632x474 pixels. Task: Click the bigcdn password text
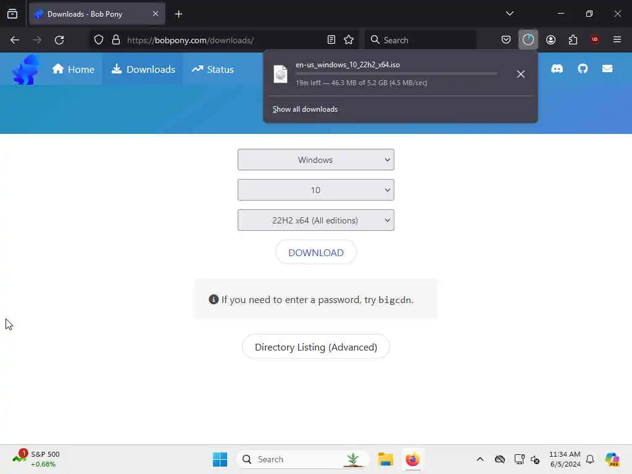coord(395,300)
